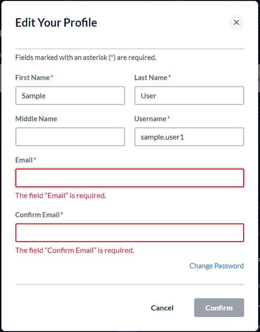The height and width of the screenshot is (332, 260).
Task: Select the empty Middle Name input box
Action: (70, 137)
